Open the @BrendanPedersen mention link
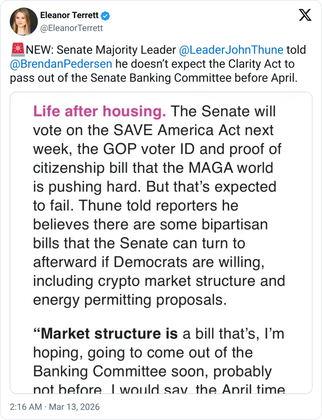This screenshot has height=420, width=322. tap(61, 64)
